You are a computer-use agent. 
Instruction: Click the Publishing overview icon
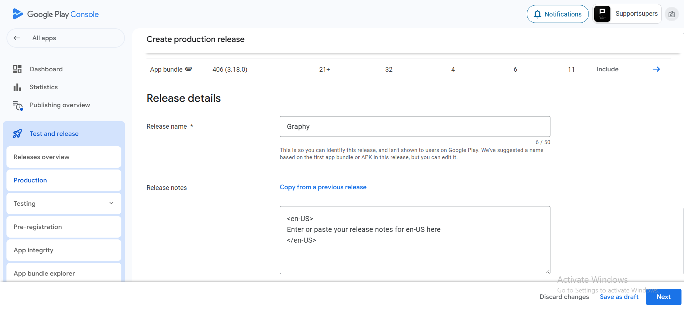click(18, 105)
